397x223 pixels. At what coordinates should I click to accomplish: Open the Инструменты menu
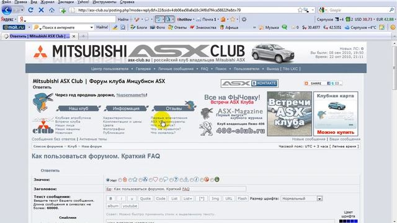[x=104, y=2]
